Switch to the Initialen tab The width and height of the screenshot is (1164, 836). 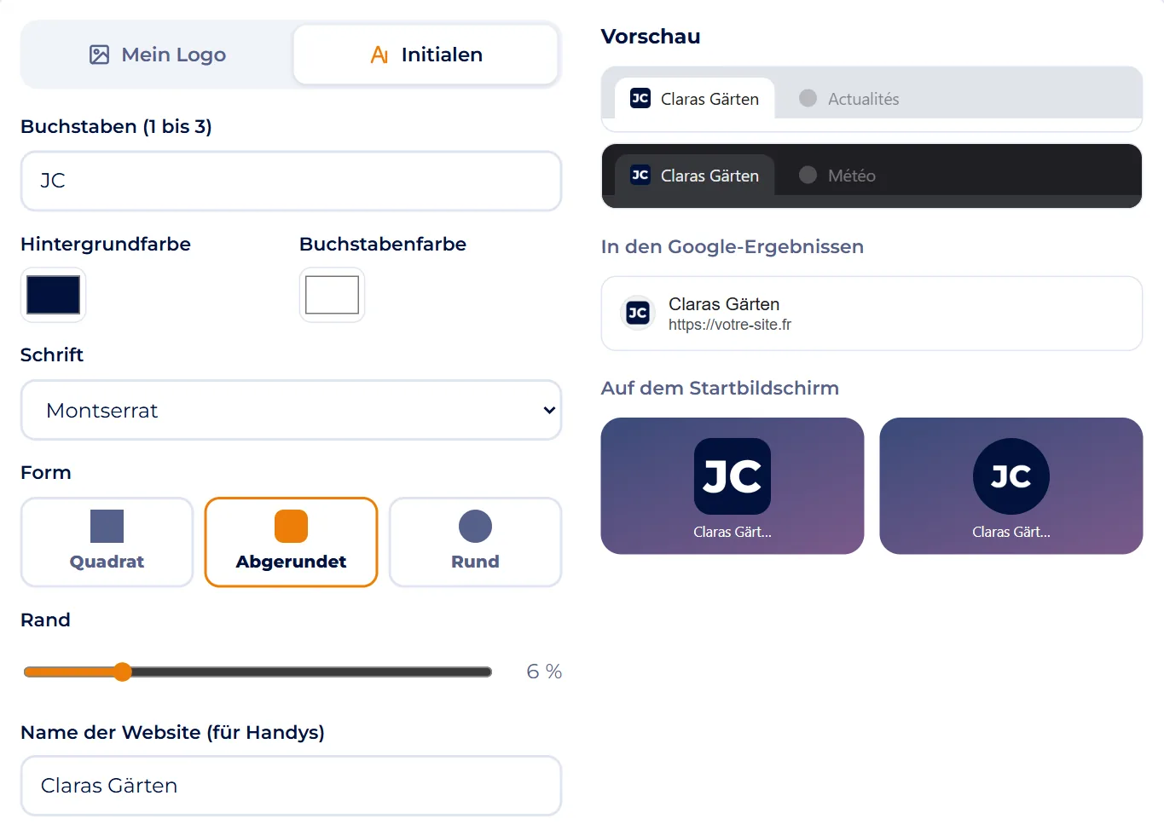(426, 55)
